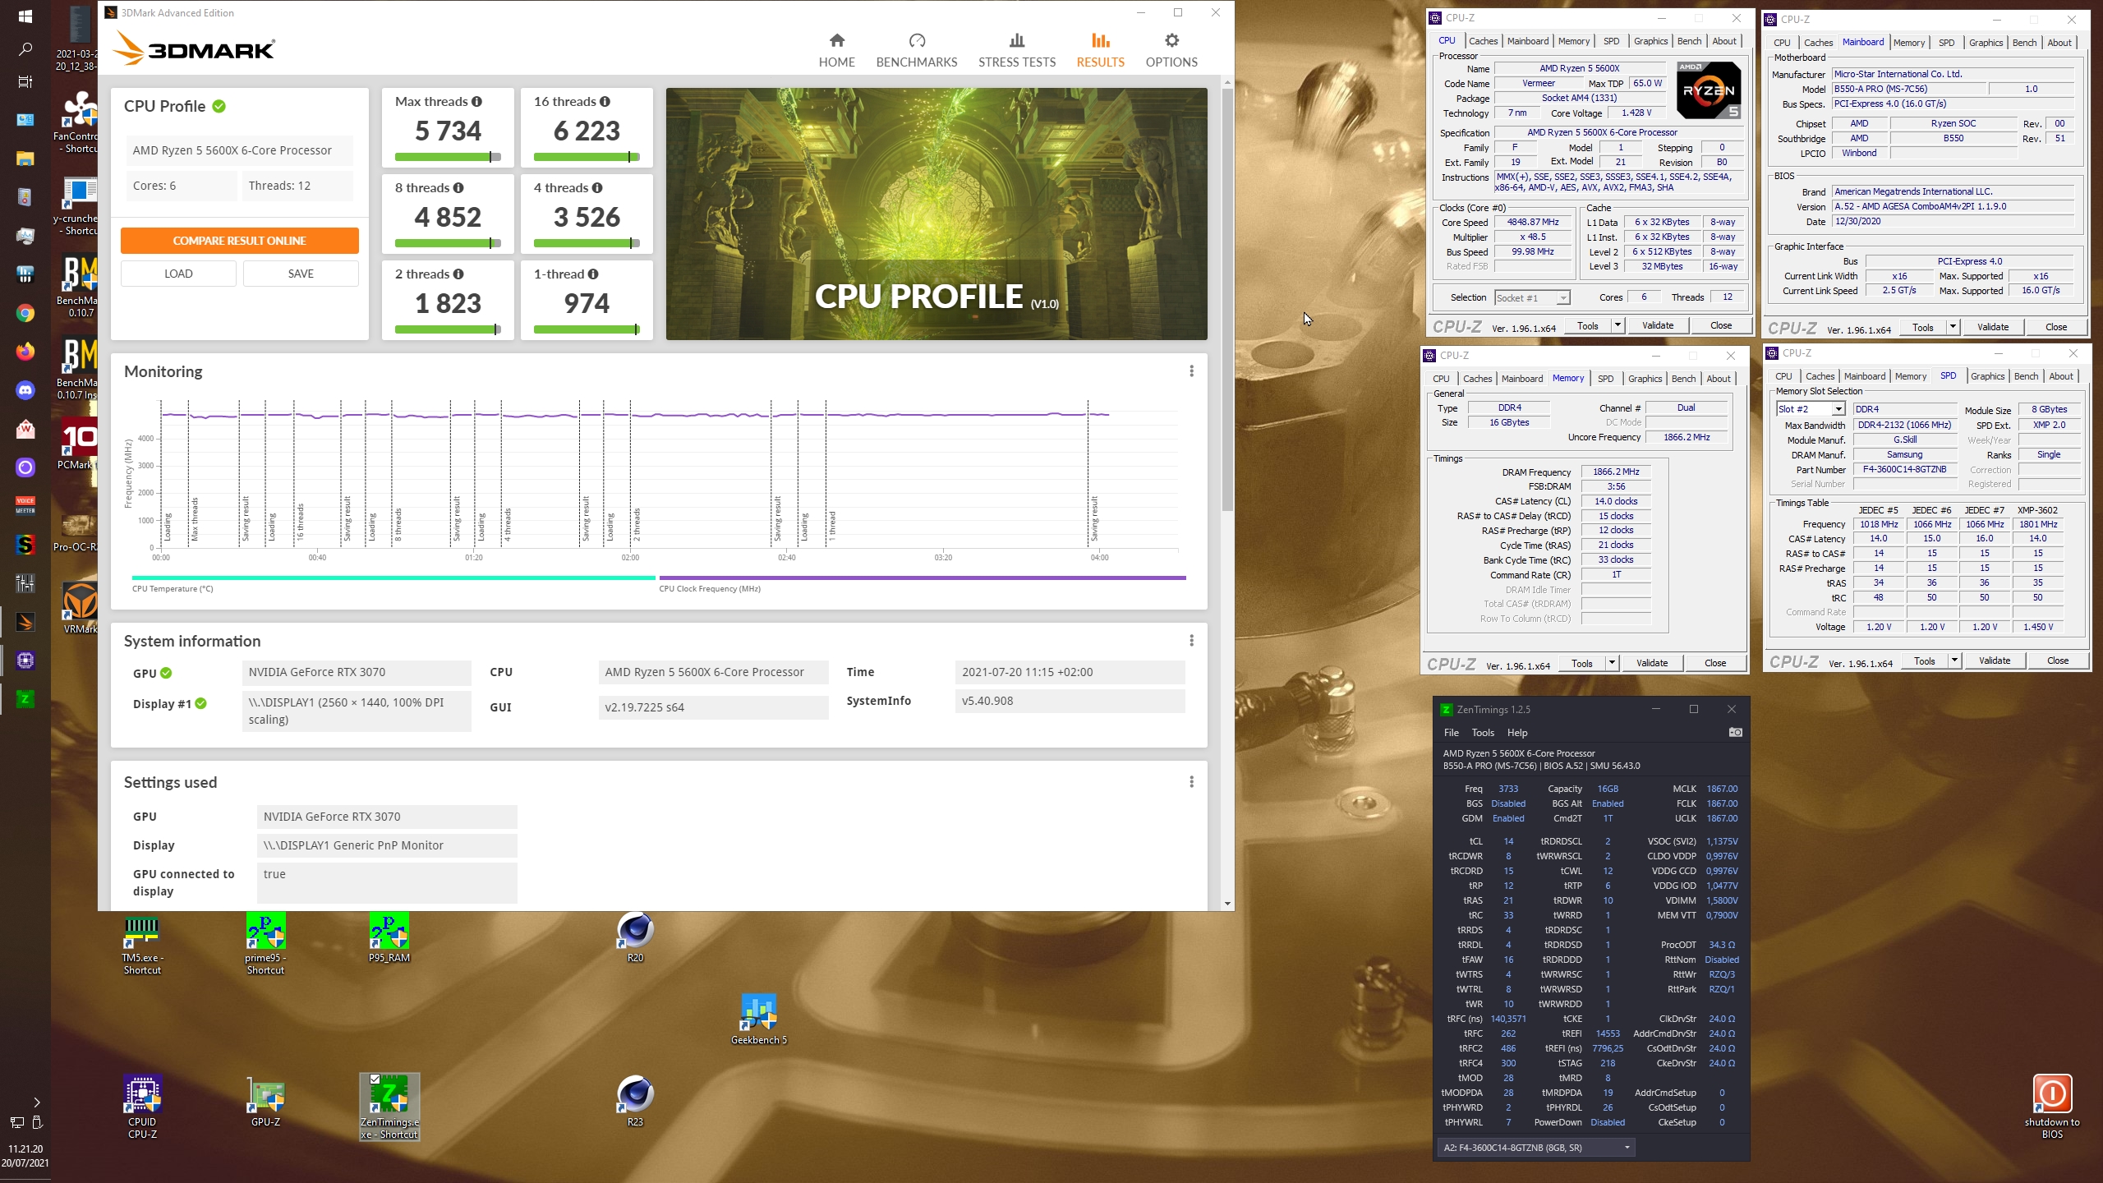Viewport: 2103px width, 1183px height.
Task: Open the Monitoring panel options menu
Action: click(x=1191, y=371)
